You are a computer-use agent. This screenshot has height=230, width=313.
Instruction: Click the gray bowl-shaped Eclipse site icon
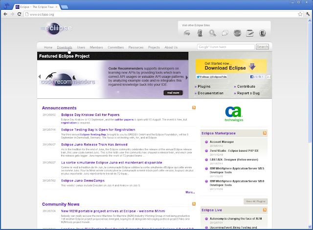(x=237, y=33)
